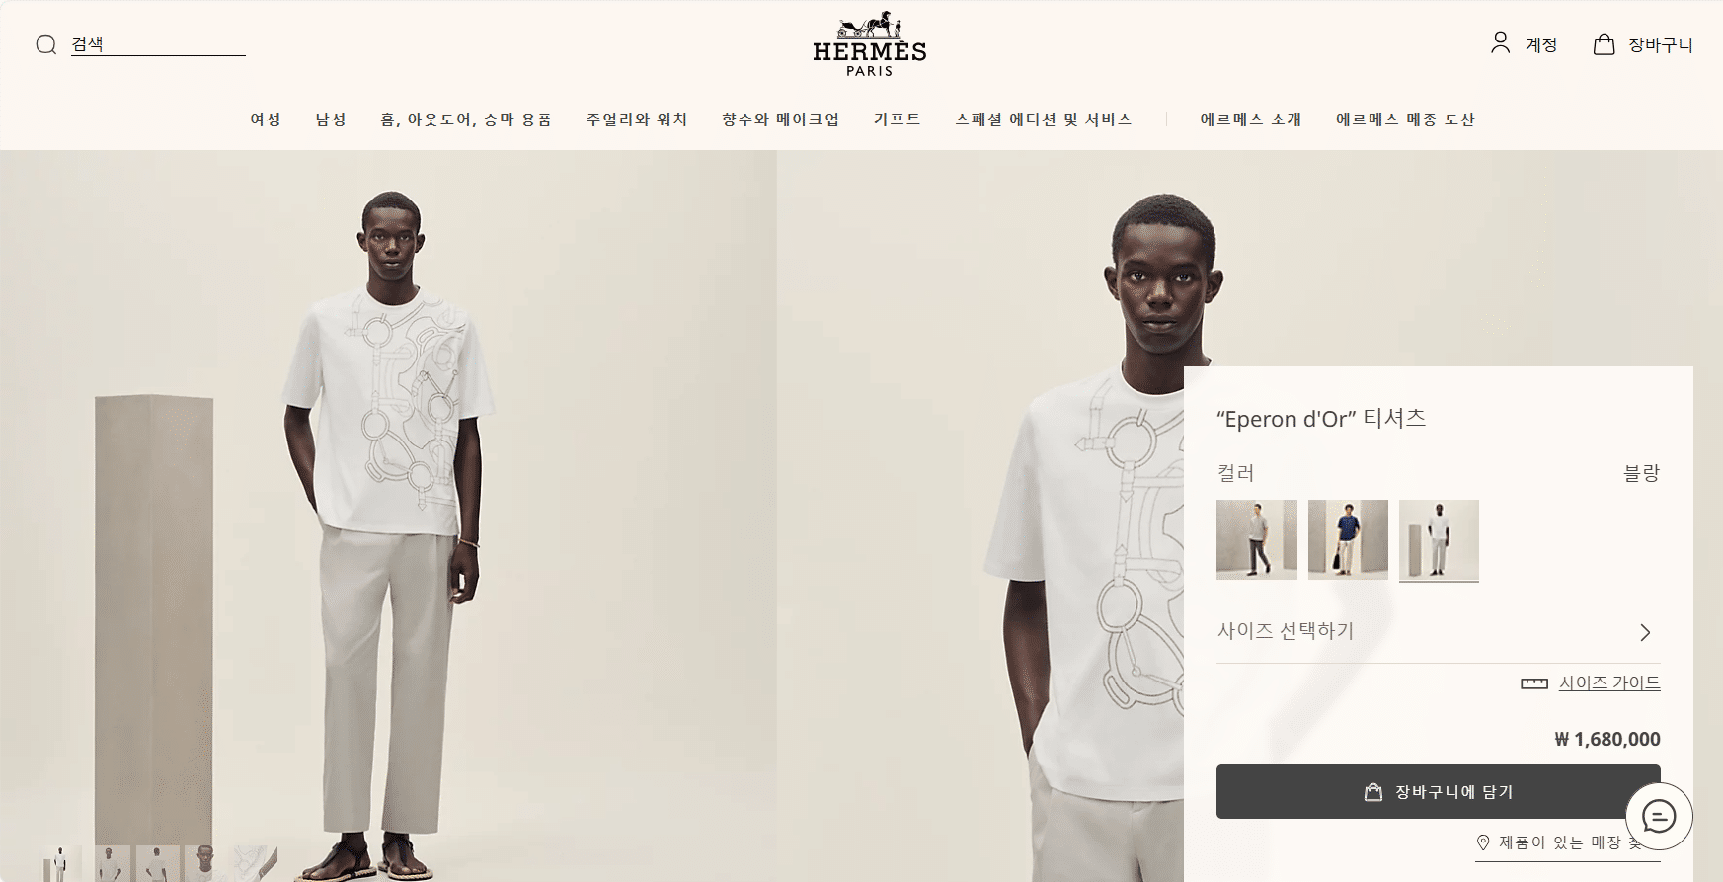Expand the 사이즈 선택하기 size selector
This screenshot has width=1723, height=882.
(1438, 631)
